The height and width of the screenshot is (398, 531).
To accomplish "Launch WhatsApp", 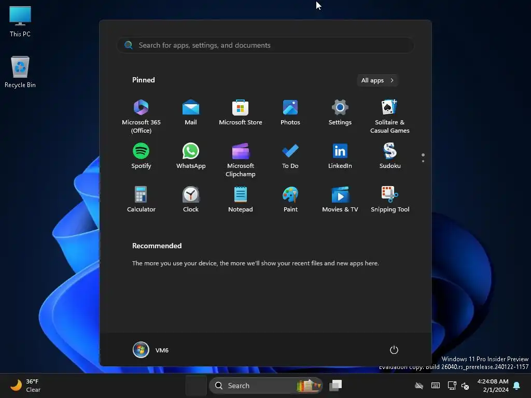I will 191,155.
